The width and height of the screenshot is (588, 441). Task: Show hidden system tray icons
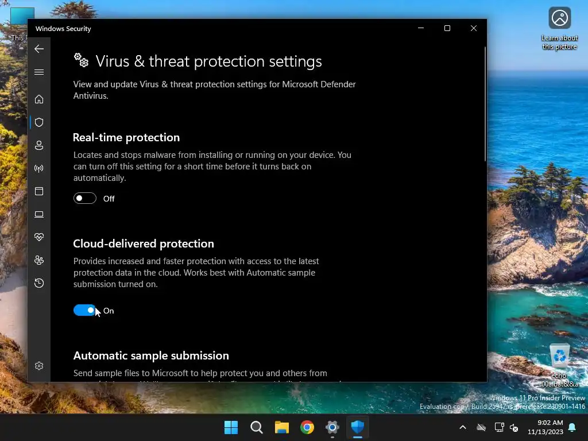tap(463, 427)
